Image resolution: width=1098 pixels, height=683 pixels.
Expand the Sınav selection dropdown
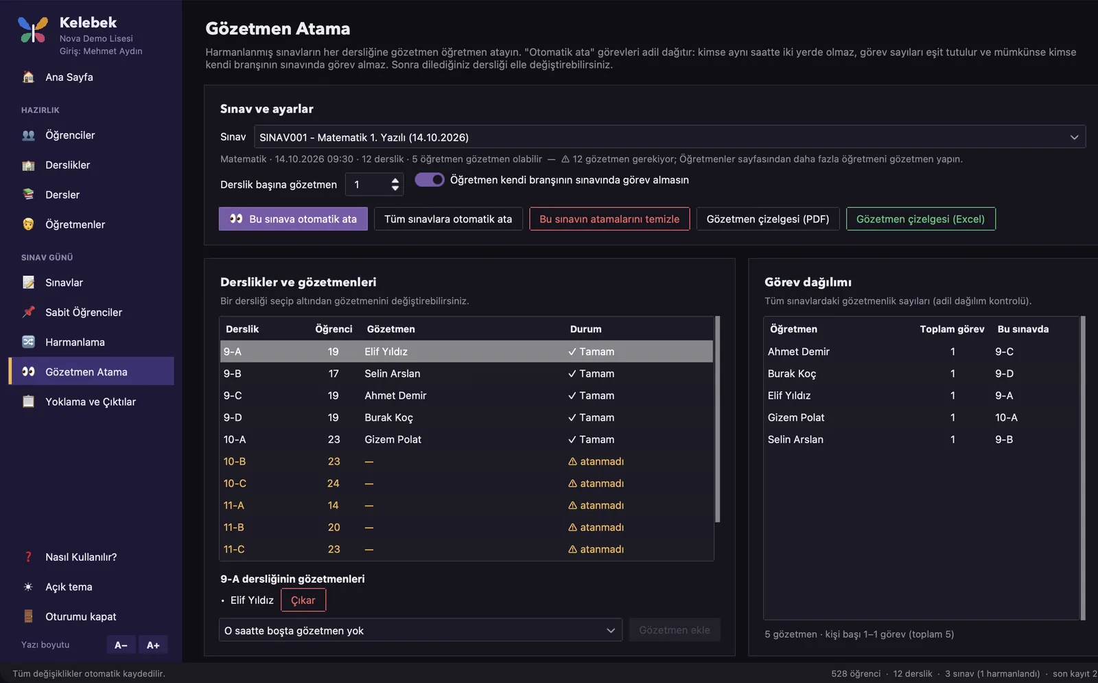point(669,137)
